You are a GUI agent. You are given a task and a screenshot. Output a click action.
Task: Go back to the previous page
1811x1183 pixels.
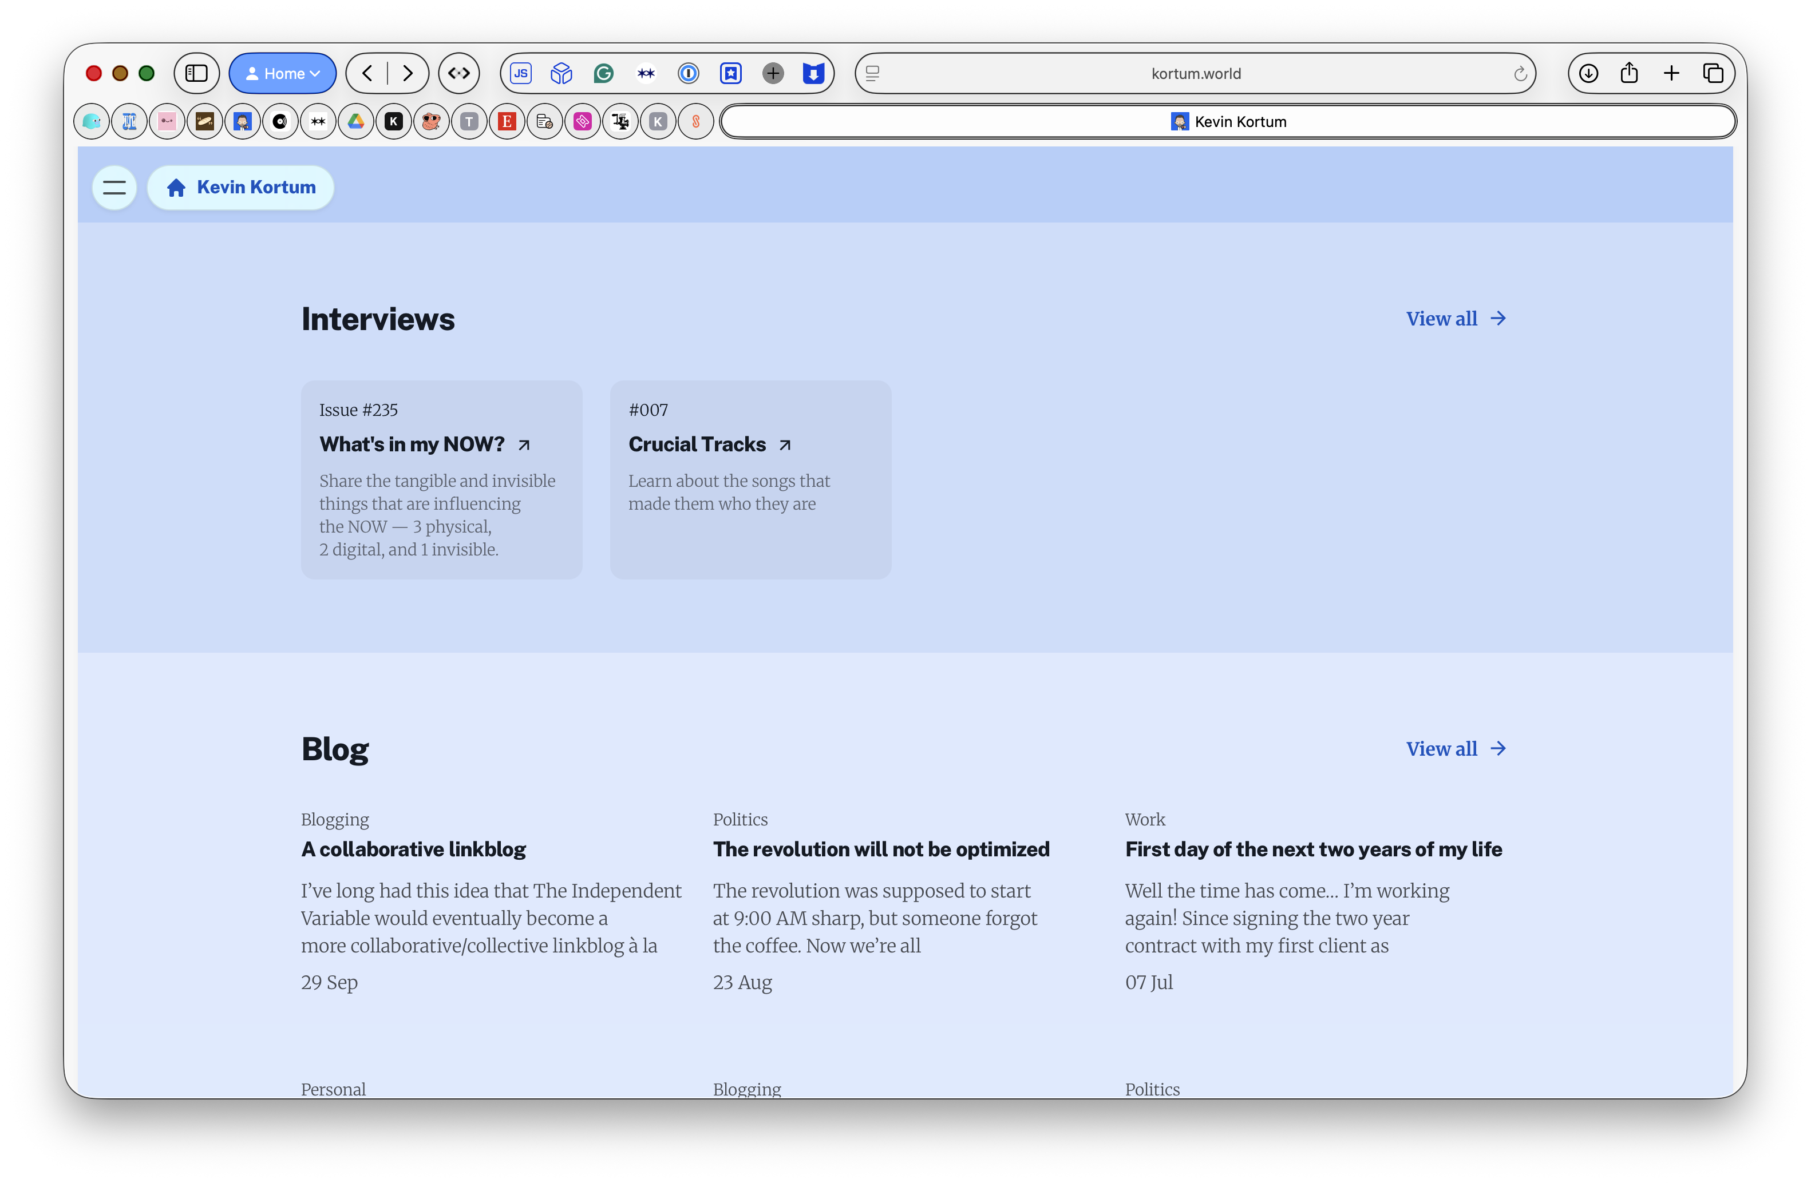click(x=367, y=73)
